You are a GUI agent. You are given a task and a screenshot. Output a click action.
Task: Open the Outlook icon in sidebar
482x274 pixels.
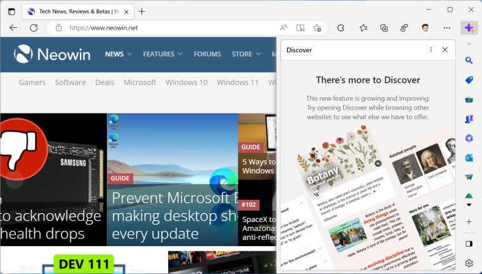click(x=469, y=158)
